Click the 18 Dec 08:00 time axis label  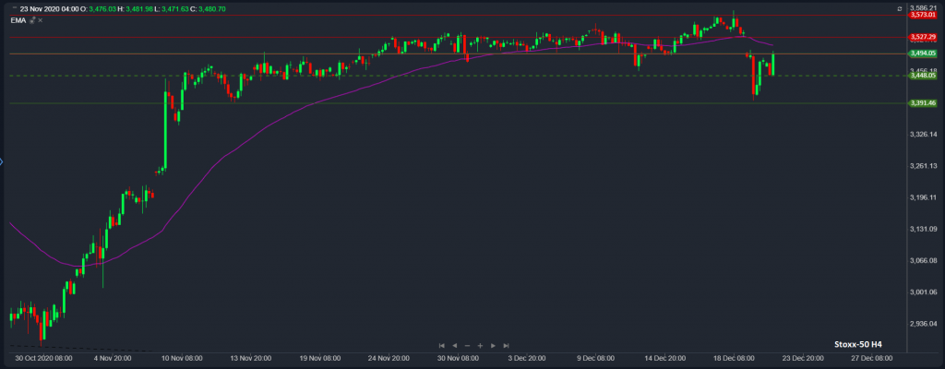click(734, 357)
